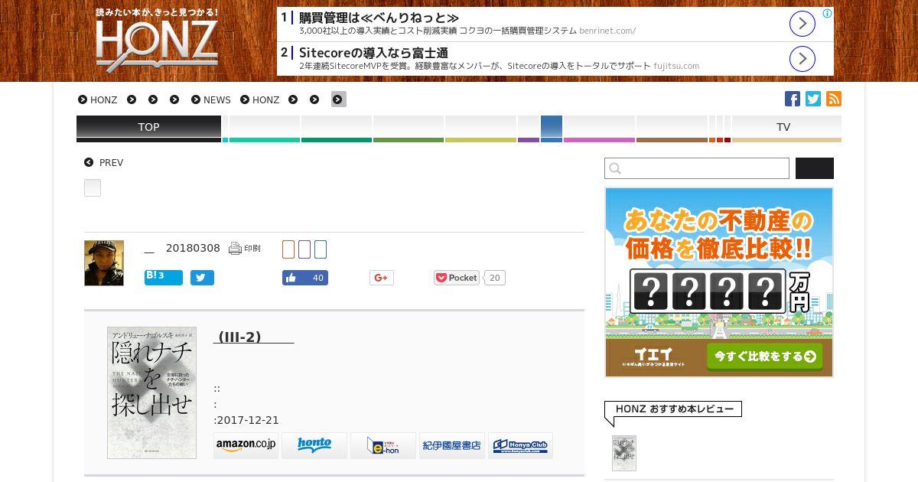918x482 pixels.
Task: Click arrow button for the べんりねっと ad
Action: coord(802,24)
